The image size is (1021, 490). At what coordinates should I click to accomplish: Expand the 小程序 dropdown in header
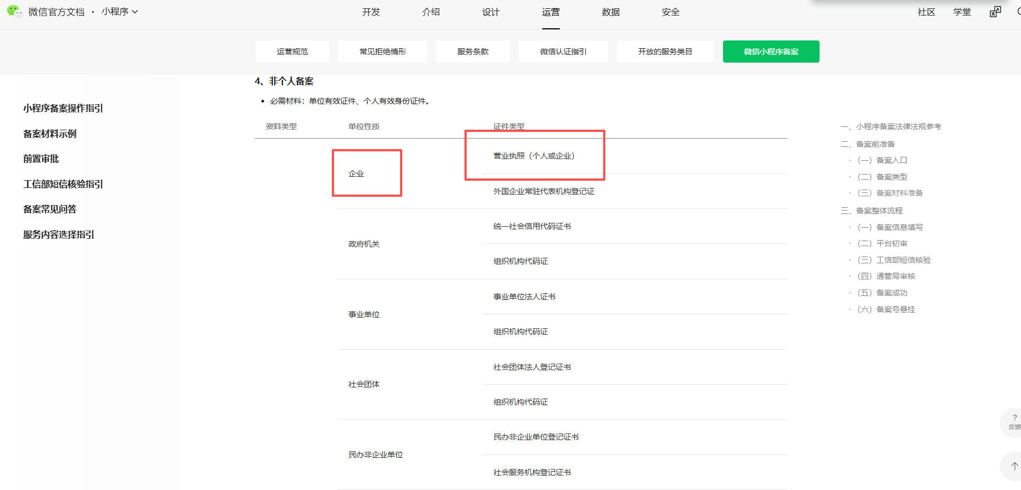click(120, 12)
